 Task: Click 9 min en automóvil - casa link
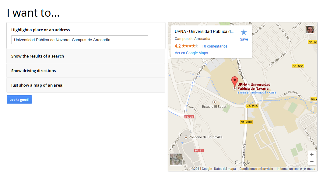(257, 92)
